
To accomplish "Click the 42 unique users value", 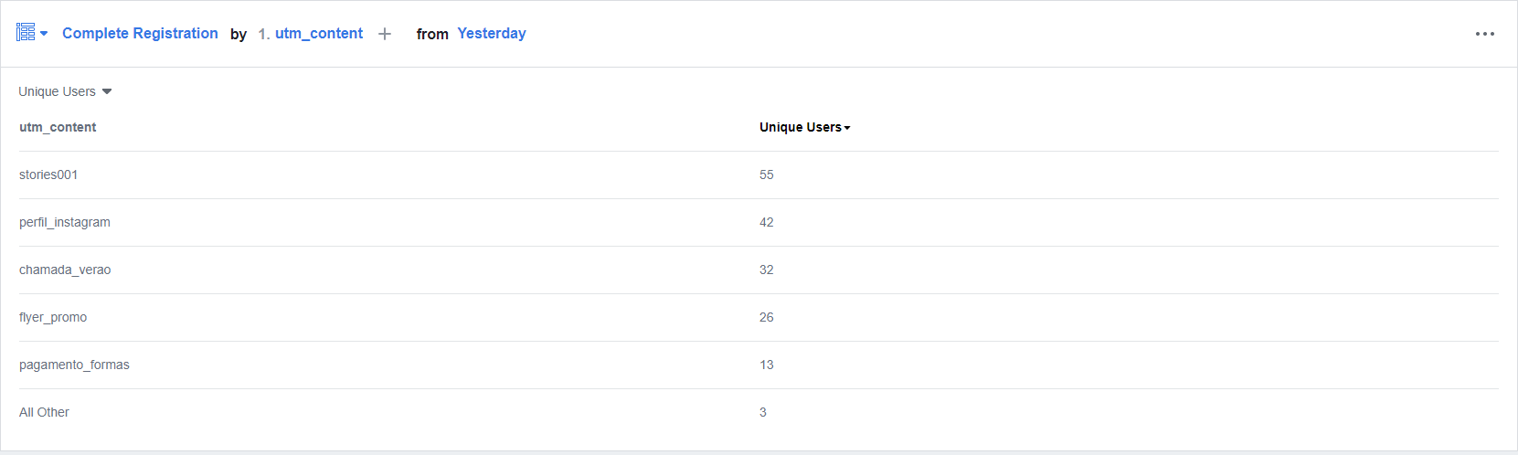I will click(x=767, y=222).
